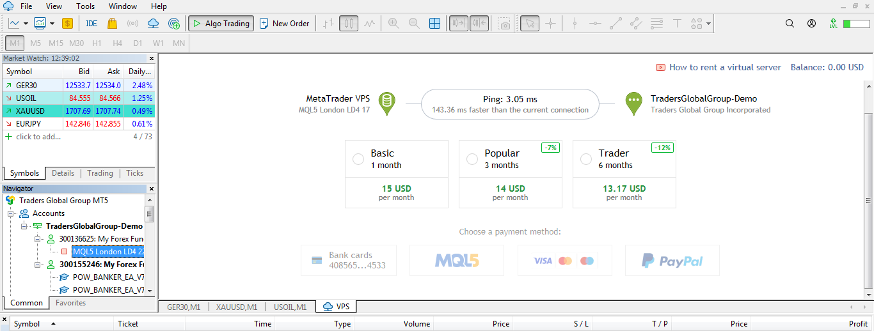The image size is (874, 331).
Task: Collapse account 300136625 node
Action: pyautogui.click(x=37, y=239)
